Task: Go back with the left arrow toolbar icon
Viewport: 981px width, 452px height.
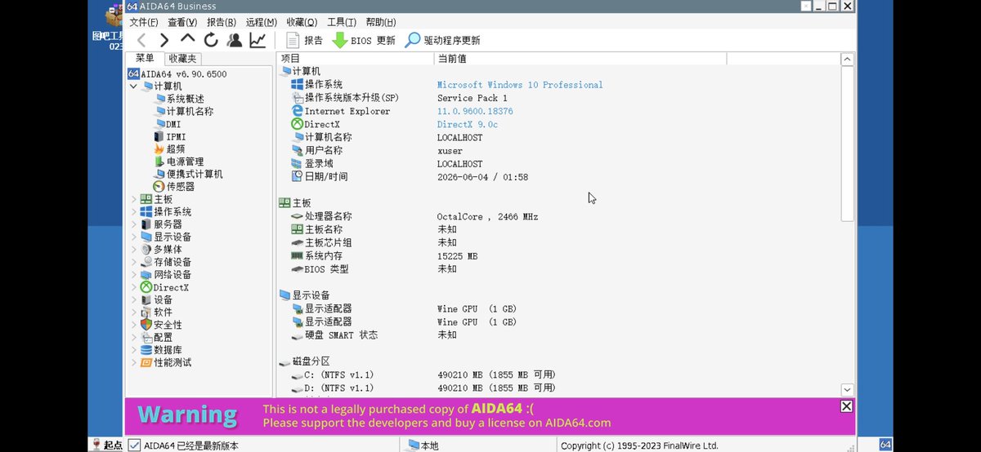Action: pyautogui.click(x=141, y=40)
